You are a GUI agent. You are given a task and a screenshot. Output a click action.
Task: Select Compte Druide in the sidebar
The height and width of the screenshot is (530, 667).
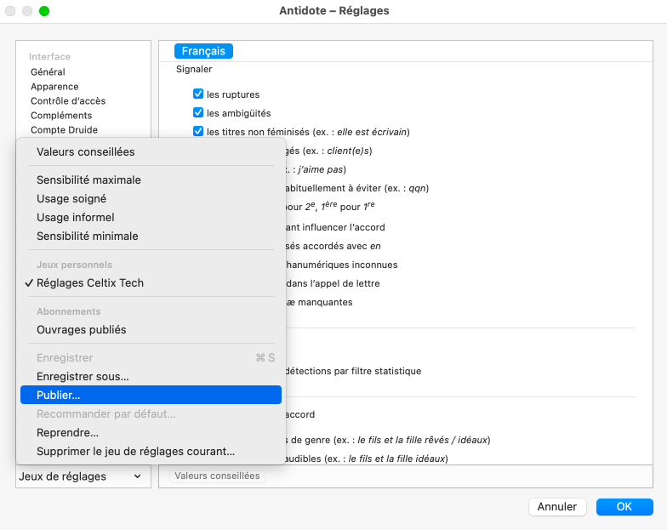pyautogui.click(x=64, y=130)
